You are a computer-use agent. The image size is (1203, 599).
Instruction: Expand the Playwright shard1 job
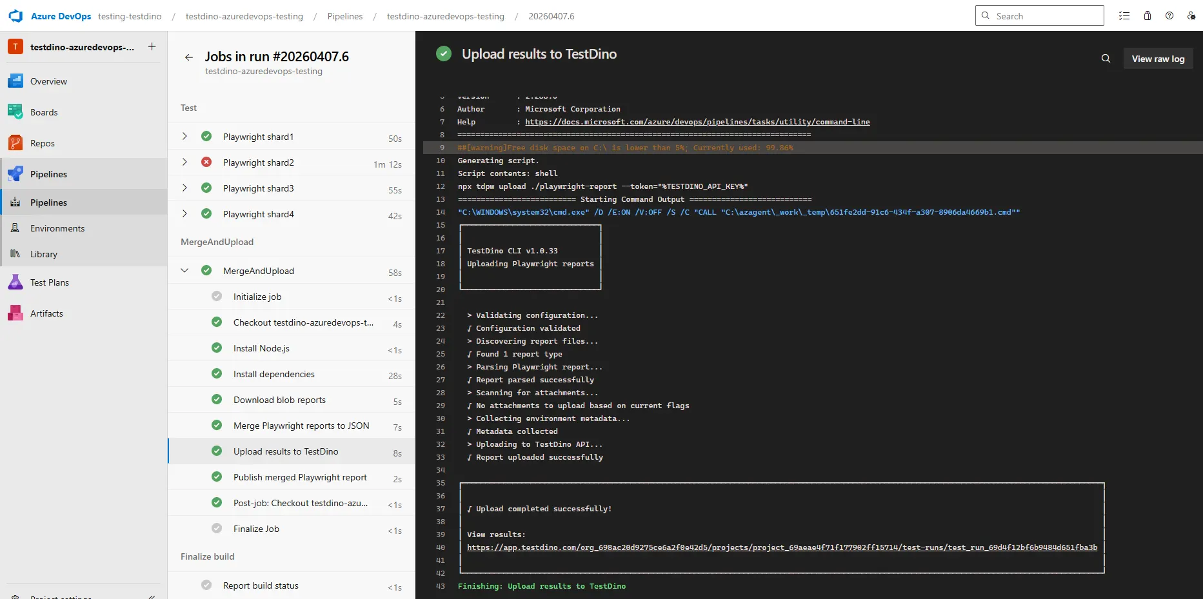click(185, 136)
